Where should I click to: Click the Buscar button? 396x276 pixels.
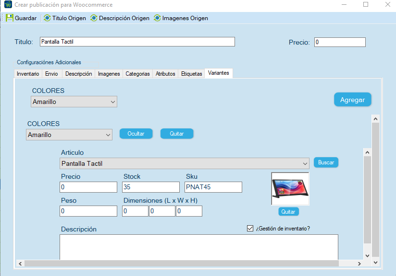[326, 162]
